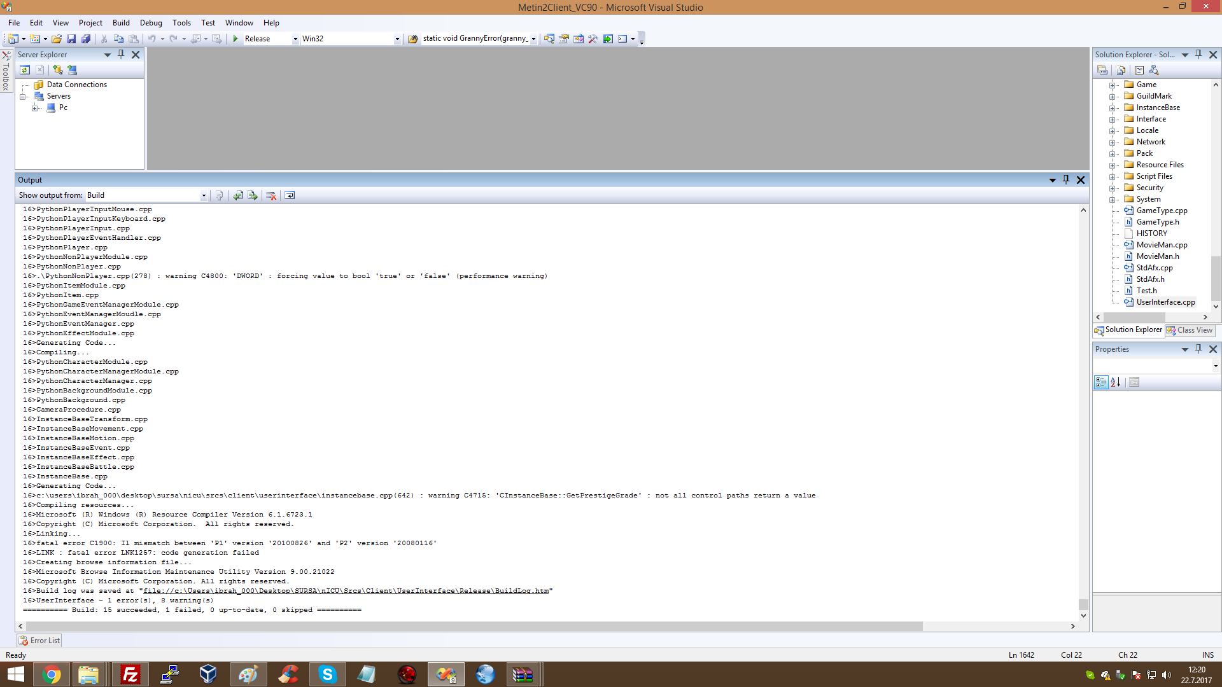
Task: Expand the Security folder in Solution Explorer
Action: pyautogui.click(x=1112, y=188)
